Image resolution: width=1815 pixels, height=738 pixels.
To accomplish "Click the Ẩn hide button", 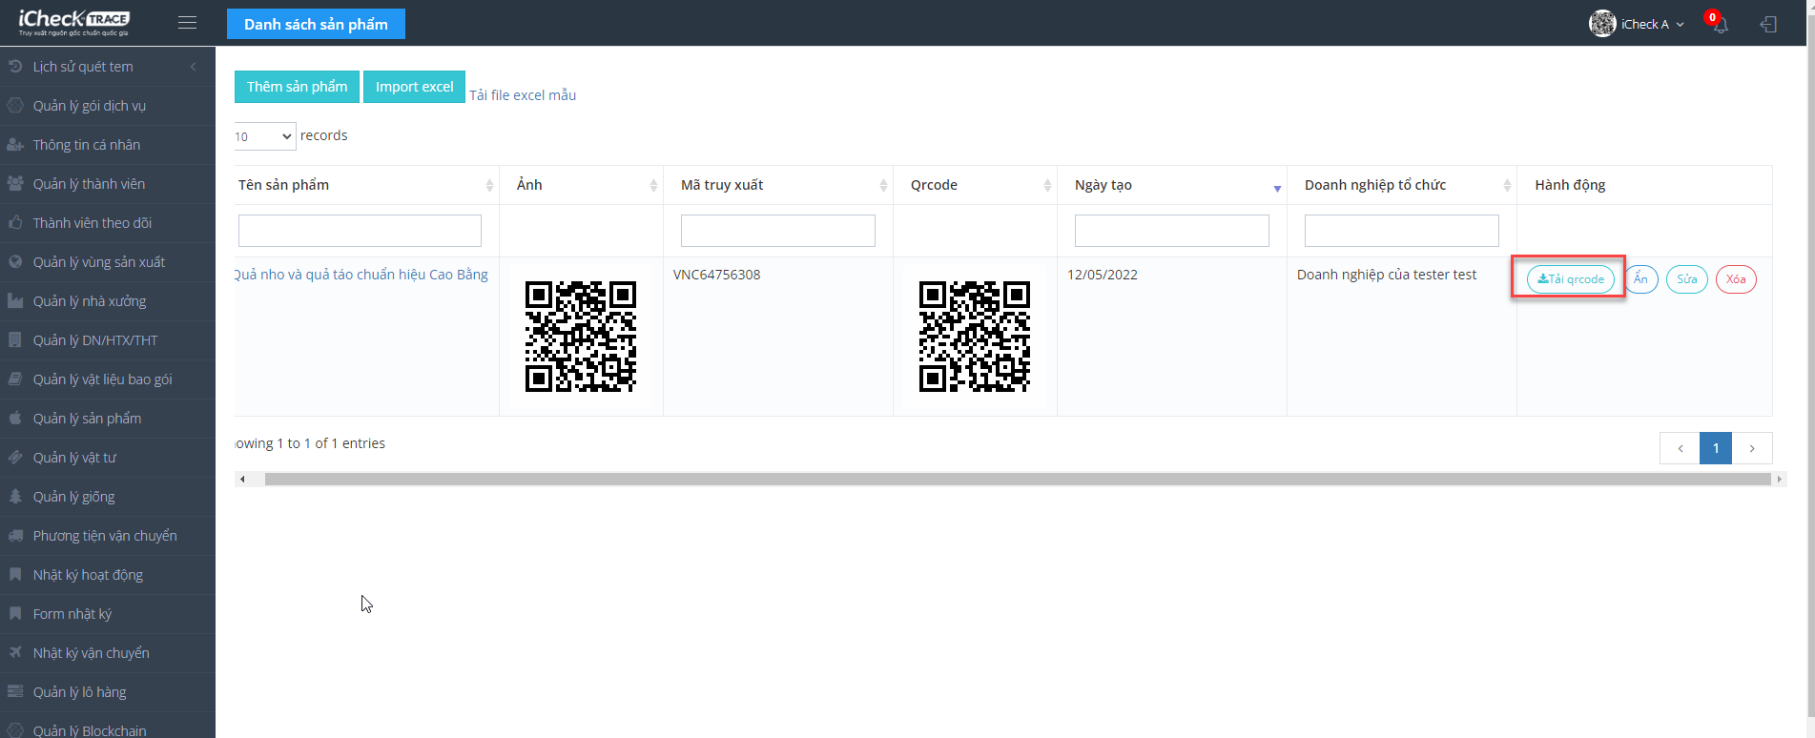I will (1641, 279).
